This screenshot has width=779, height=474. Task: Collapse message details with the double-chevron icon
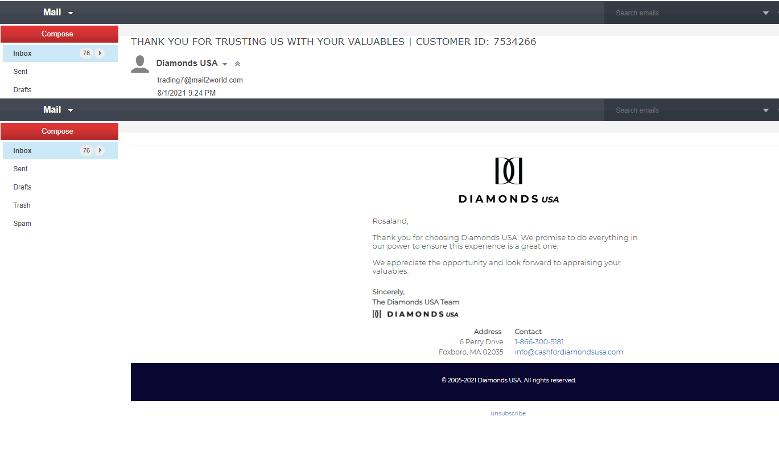(x=238, y=64)
